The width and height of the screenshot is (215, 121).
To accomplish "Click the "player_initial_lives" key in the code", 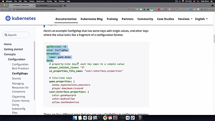I will pyautogui.click(x=63, y=68).
